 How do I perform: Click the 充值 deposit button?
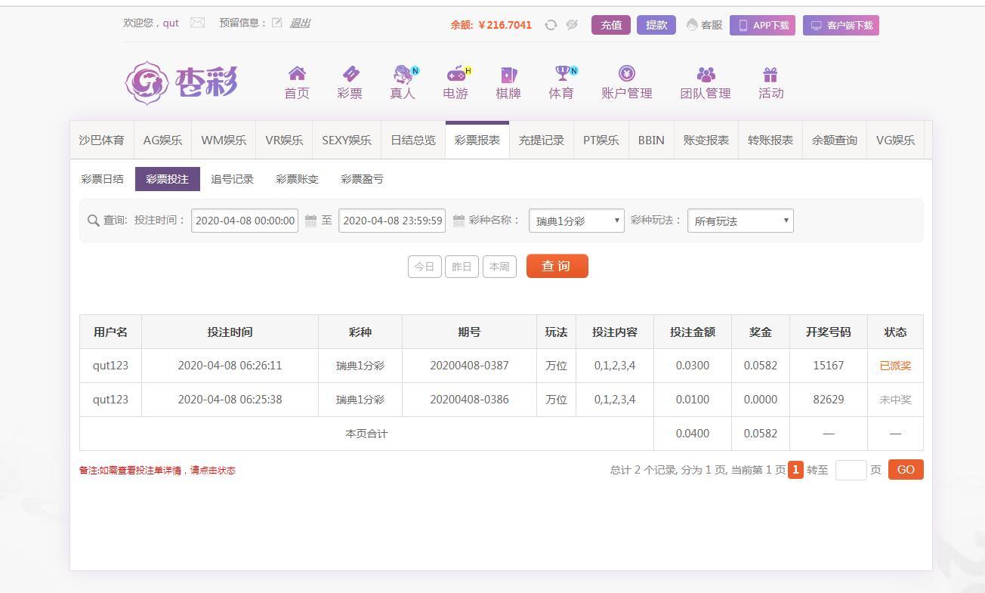pyautogui.click(x=611, y=25)
